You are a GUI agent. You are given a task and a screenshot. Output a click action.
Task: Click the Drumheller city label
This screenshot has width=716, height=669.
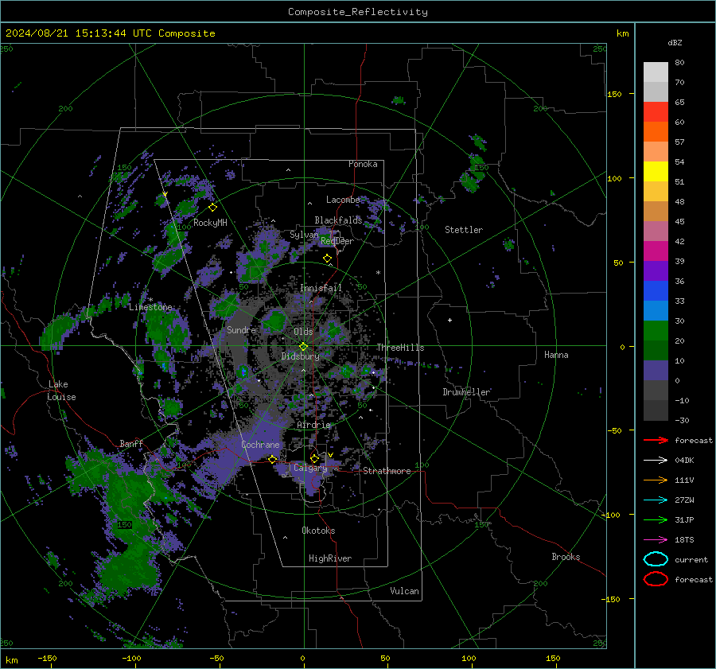point(466,392)
